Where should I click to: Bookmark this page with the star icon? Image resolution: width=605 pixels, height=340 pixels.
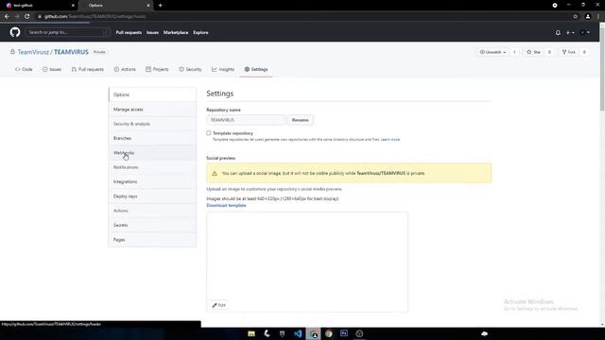coord(576,17)
